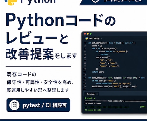Close the Terminal tab with its x

97,94
